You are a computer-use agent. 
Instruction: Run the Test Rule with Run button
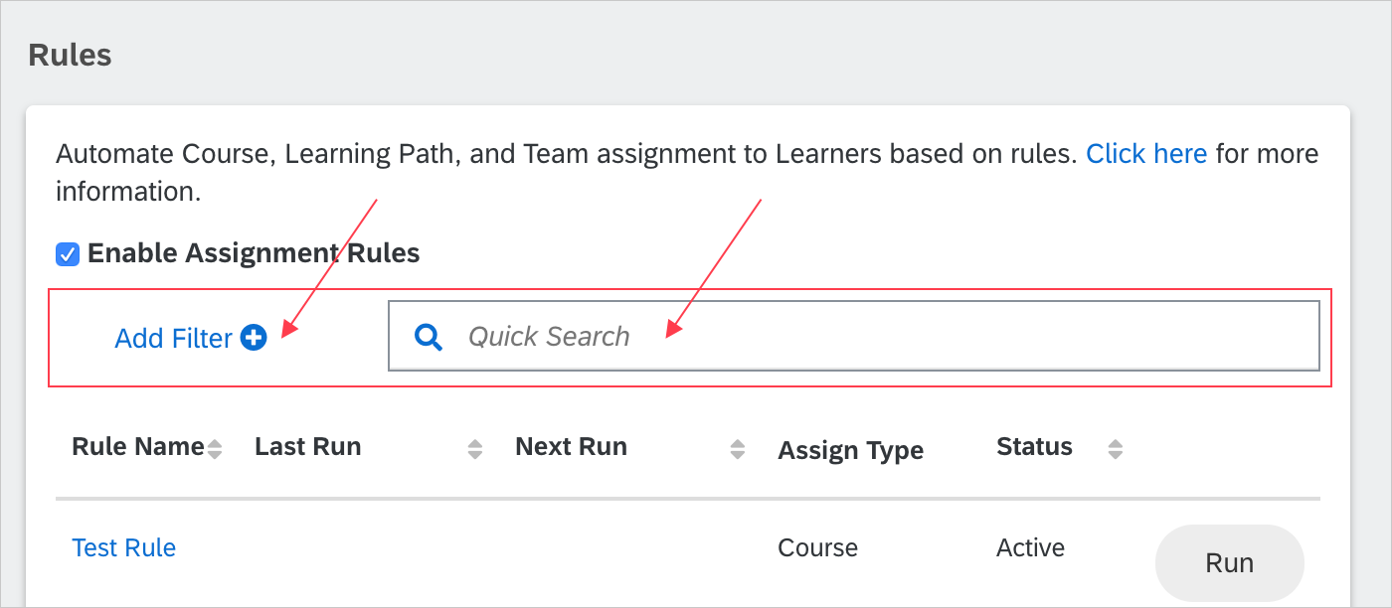click(1229, 563)
